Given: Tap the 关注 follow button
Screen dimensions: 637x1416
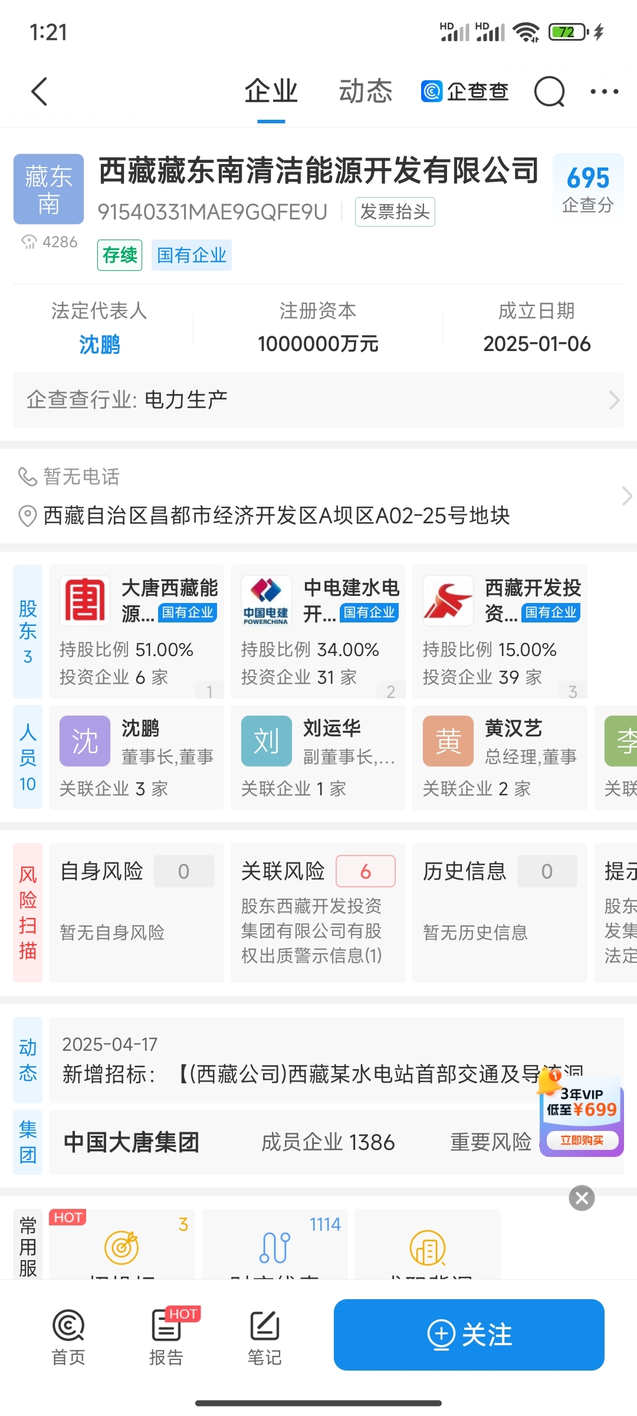Looking at the screenshot, I should tap(469, 1335).
